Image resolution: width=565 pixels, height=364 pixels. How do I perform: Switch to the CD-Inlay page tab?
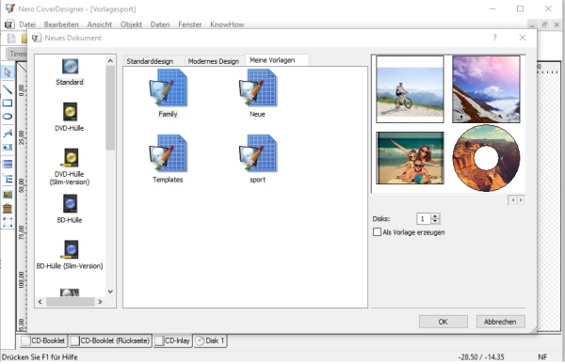click(x=172, y=340)
